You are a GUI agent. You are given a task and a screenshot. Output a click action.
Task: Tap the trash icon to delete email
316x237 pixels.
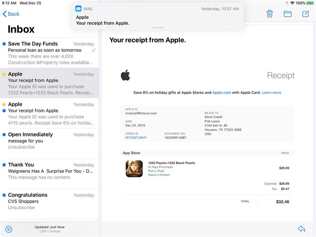click(x=270, y=14)
